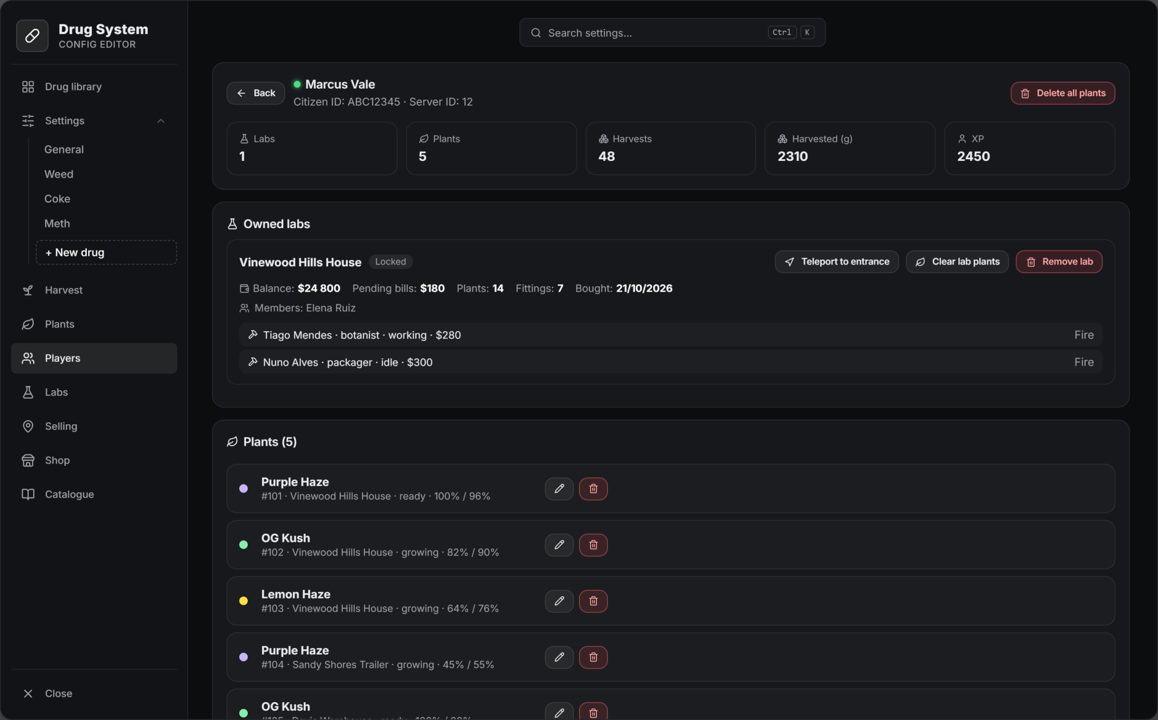Viewport: 1158px width, 720px height.
Task: Click the Locked status badge
Action: click(390, 262)
